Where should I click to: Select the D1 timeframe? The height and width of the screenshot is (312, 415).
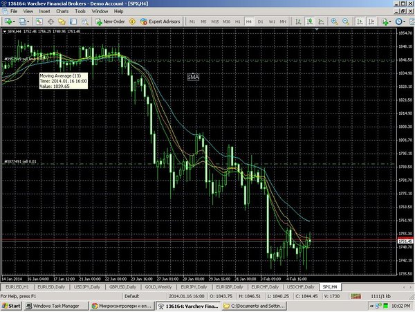coord(261,21)
